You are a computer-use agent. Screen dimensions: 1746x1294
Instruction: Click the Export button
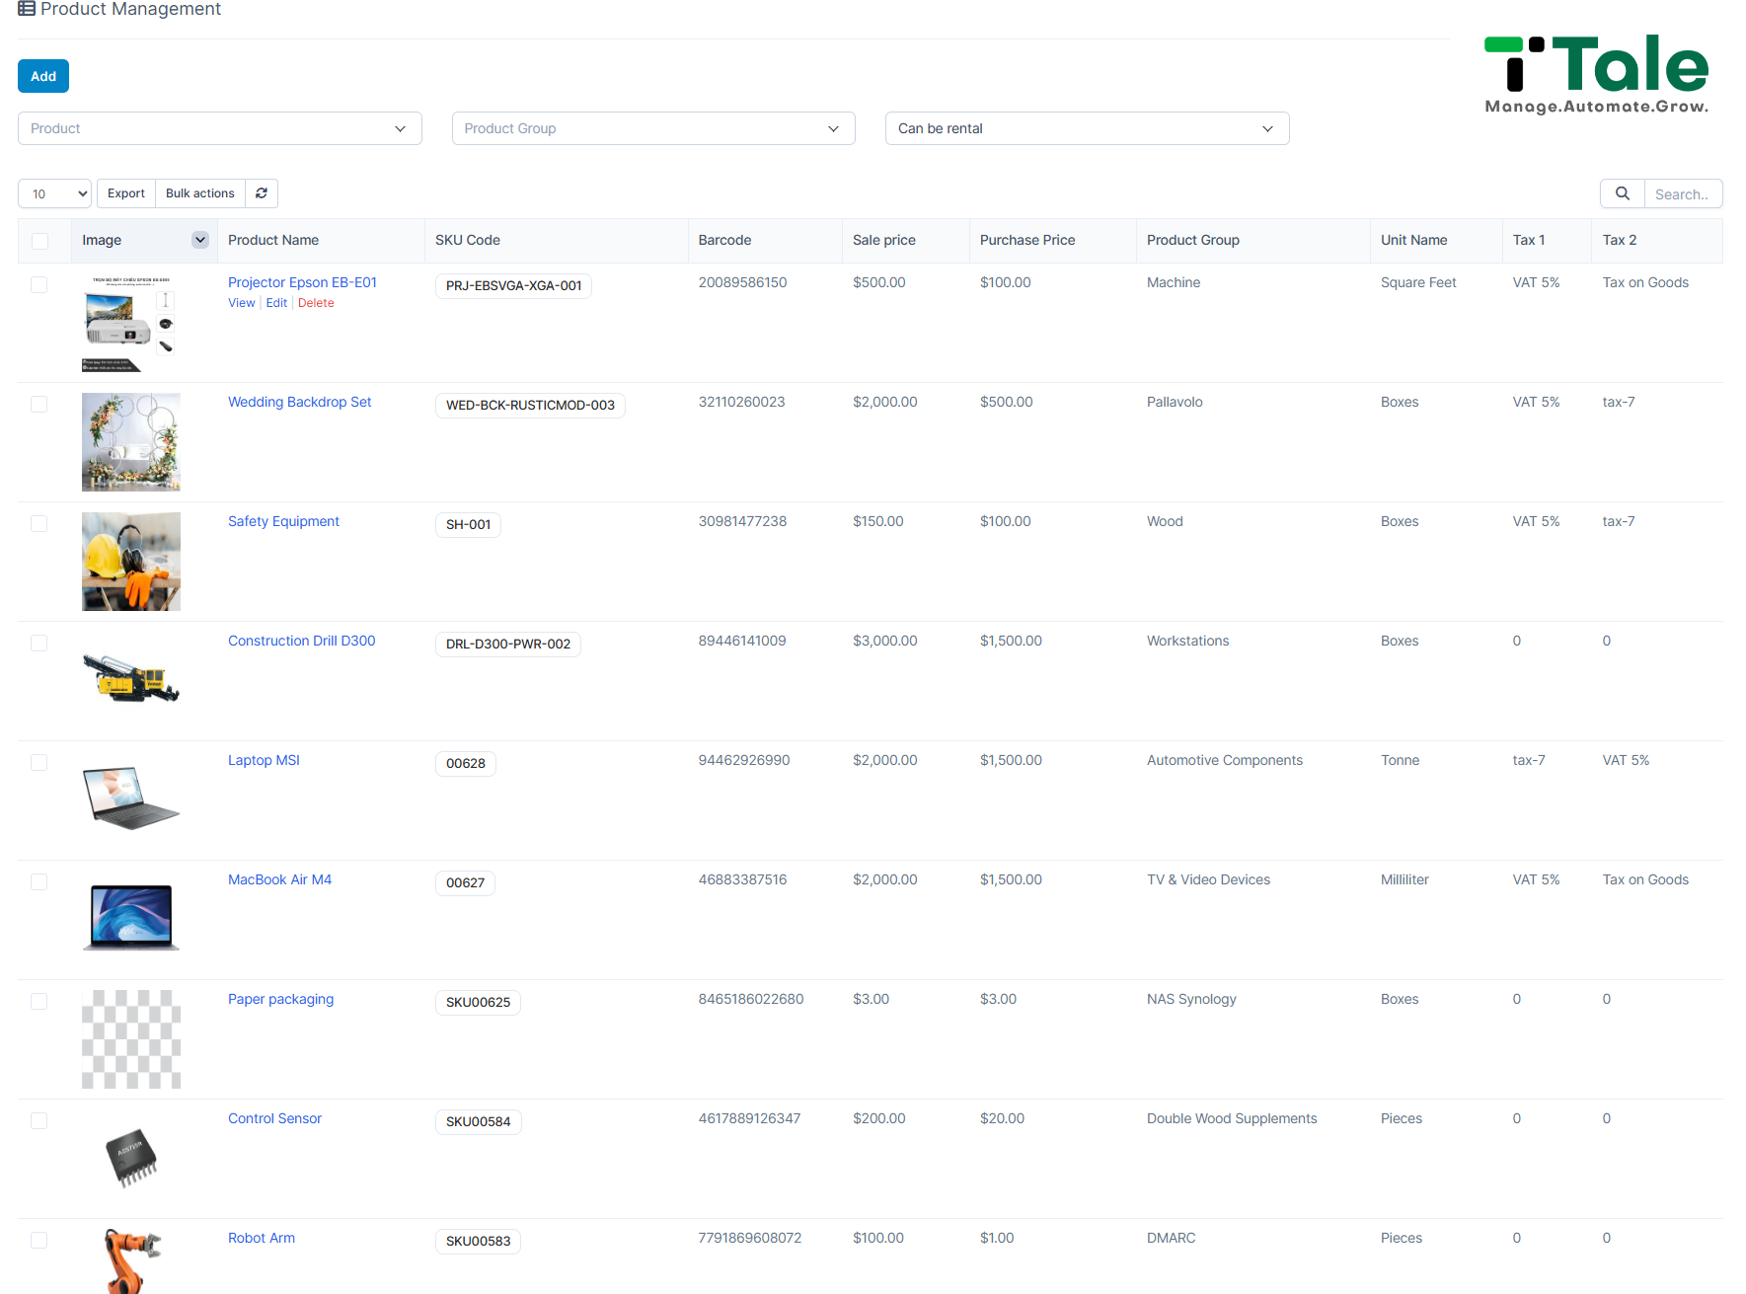[x=126, y=193]
